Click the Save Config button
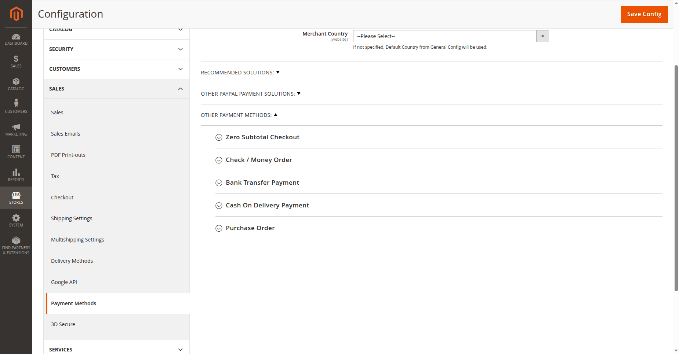 coord(644,14)
